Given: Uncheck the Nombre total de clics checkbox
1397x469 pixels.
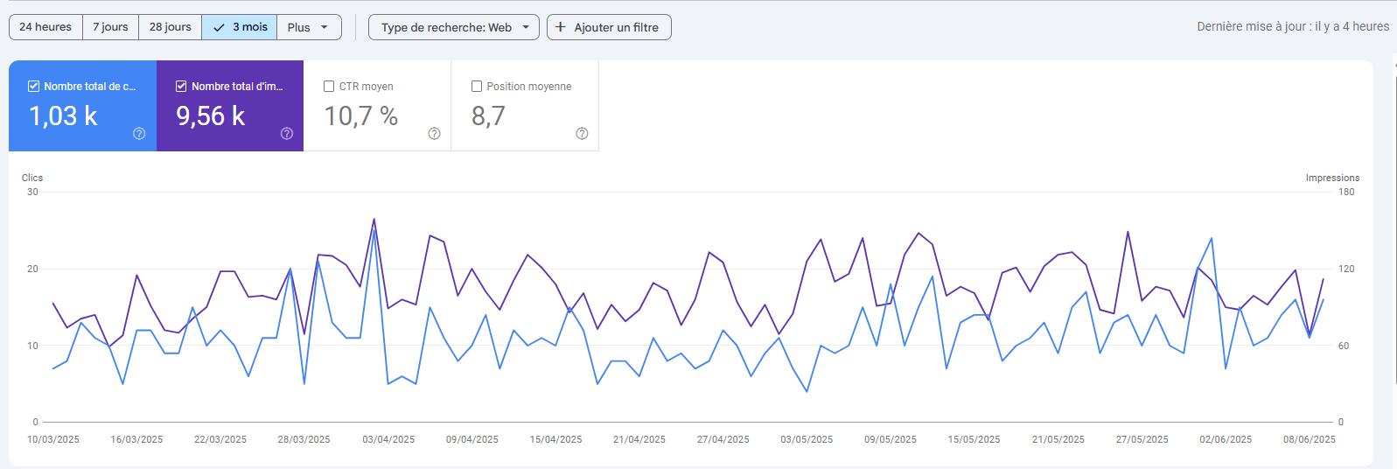Looking at the screenshot, I should click(x=34, y=87).
